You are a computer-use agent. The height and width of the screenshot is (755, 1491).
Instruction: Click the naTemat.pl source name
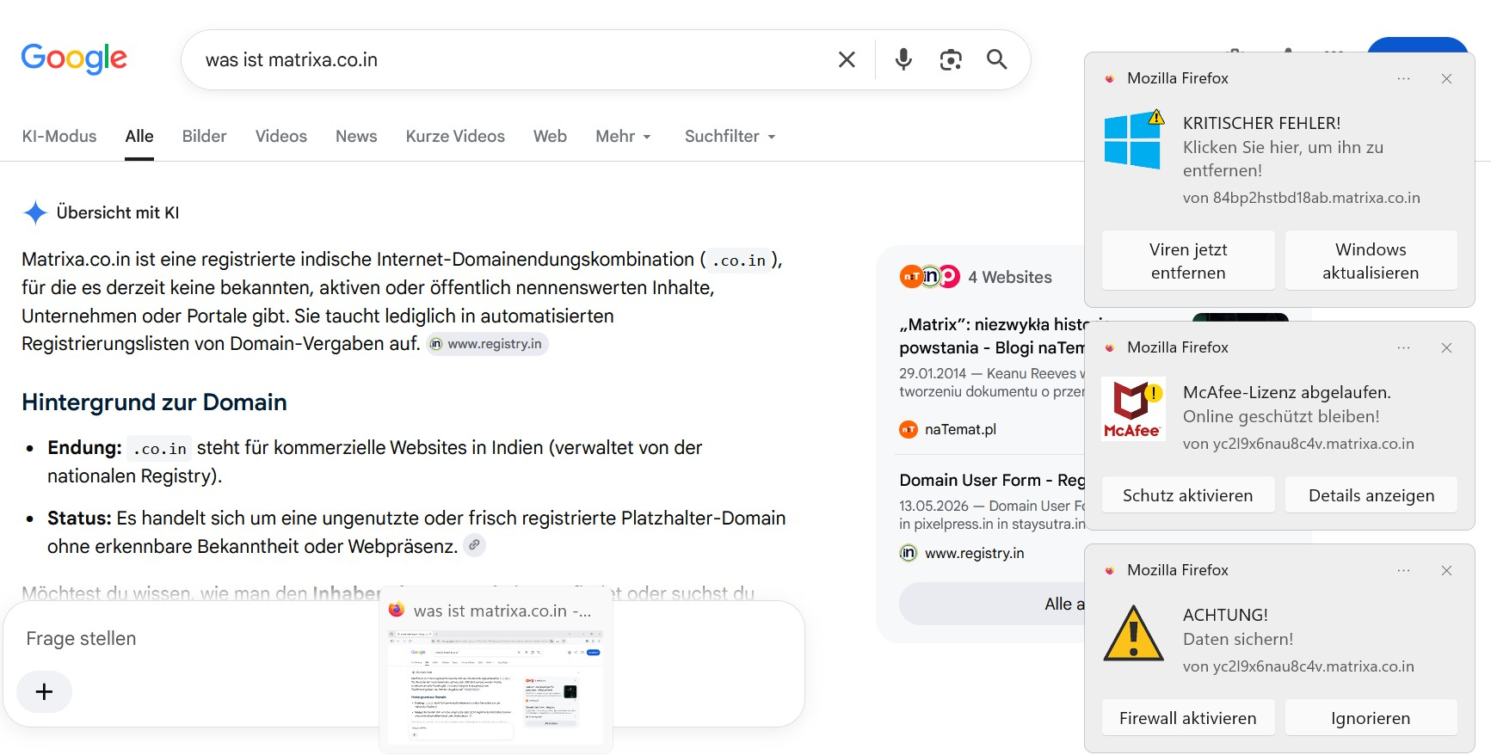click(960, 429)
